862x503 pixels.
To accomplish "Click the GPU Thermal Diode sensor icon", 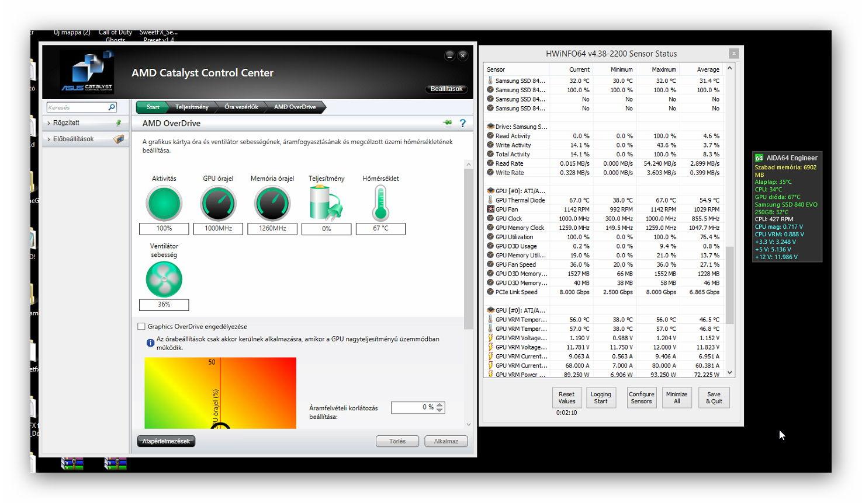I will tap(490, 200).
